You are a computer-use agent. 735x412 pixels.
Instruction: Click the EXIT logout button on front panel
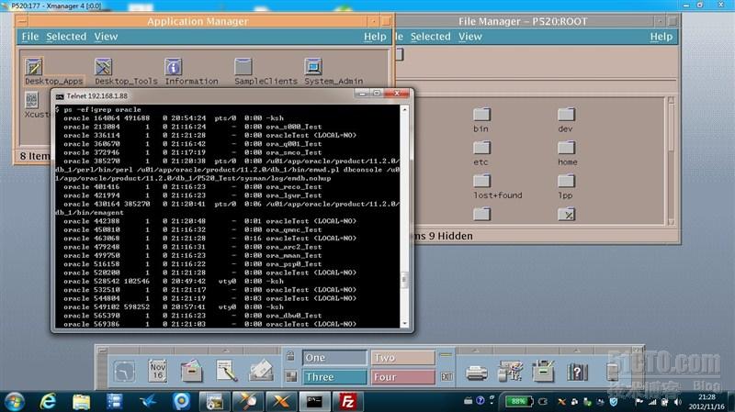(447, 376)
